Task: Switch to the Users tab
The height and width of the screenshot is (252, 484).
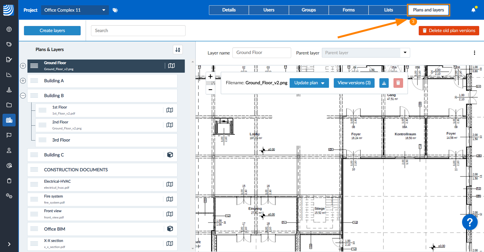Action: [269, 10]
